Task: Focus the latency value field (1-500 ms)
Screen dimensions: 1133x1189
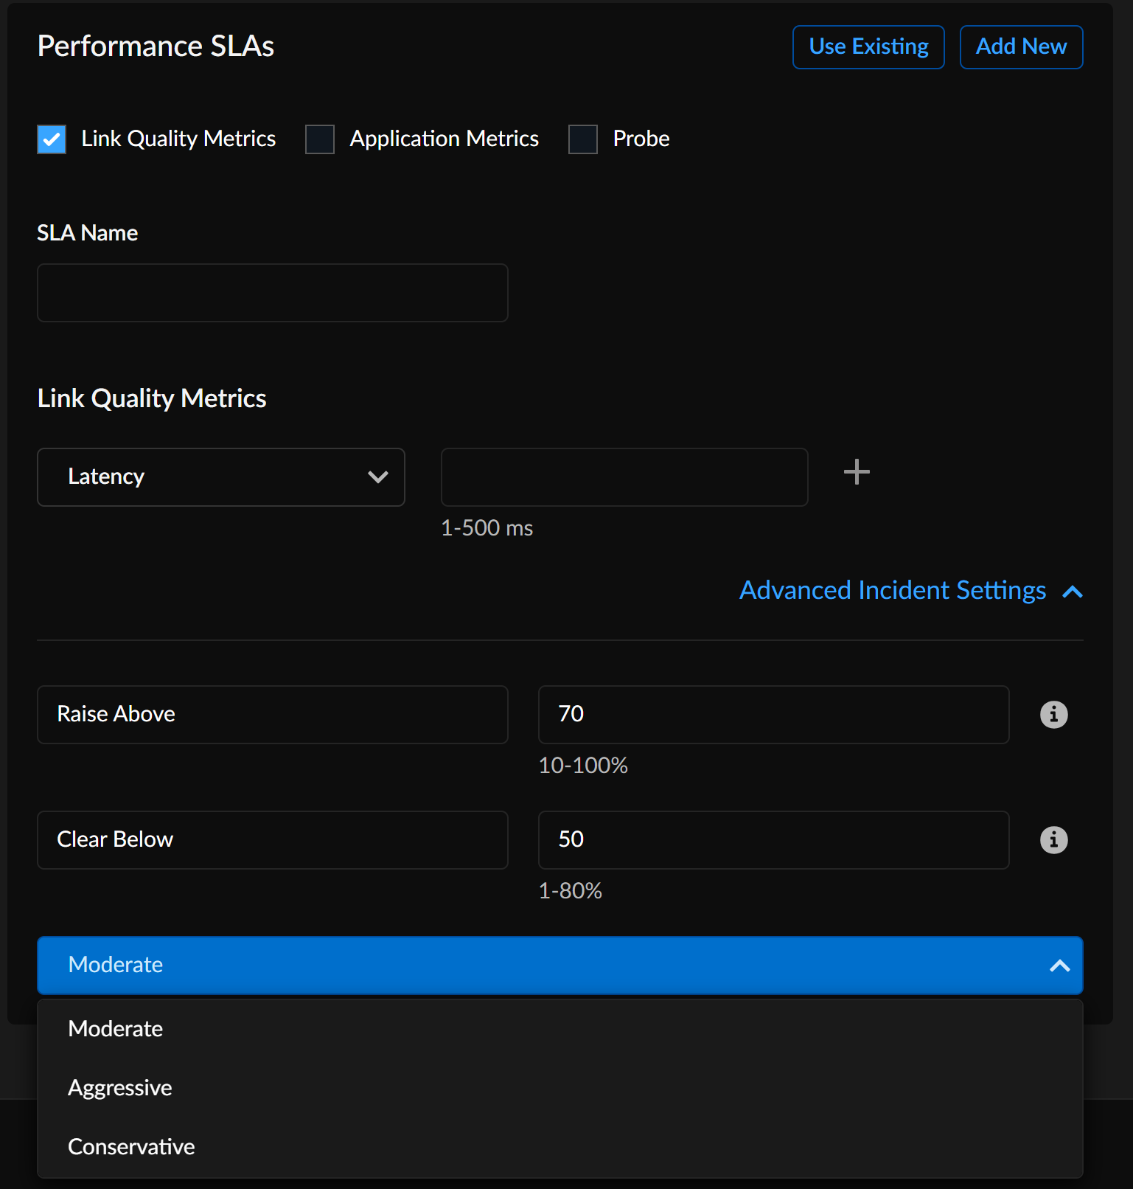Action: pos(624,477)
